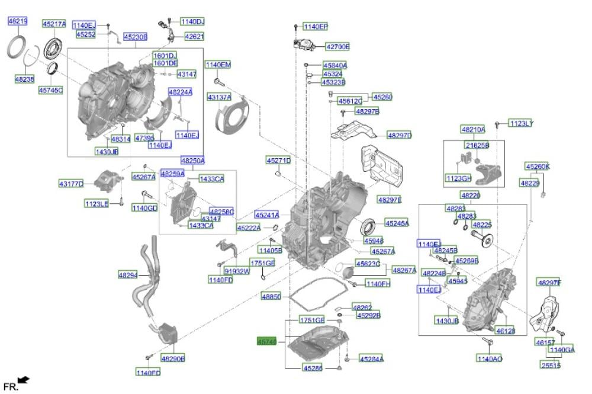
Task: Choose the 46128 part label
Action: [x=505, y=332]
